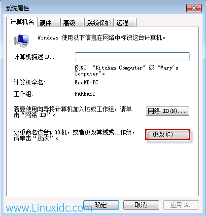Click the computer monitor icon

click(22, 41)
